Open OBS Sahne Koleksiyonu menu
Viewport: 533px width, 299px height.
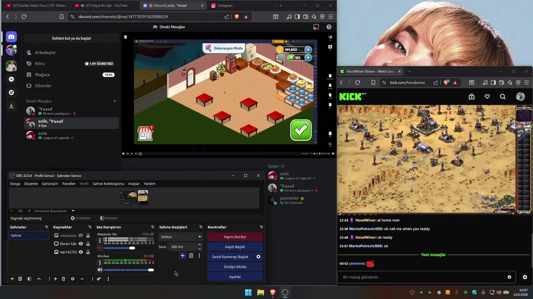coord(108,184)
